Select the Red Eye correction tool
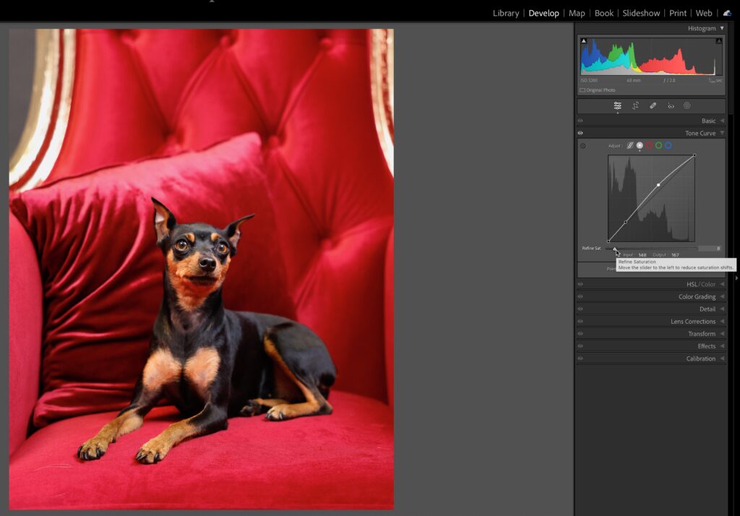 671,106
